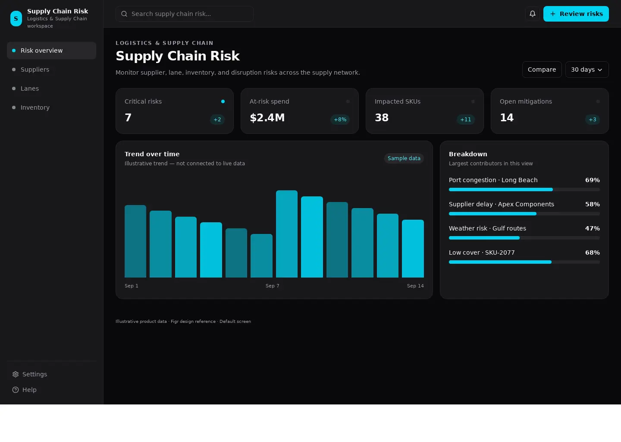Click the Open mitigations status dot
Viewport: 621px width, 442px height.
(x=598, y=101)
